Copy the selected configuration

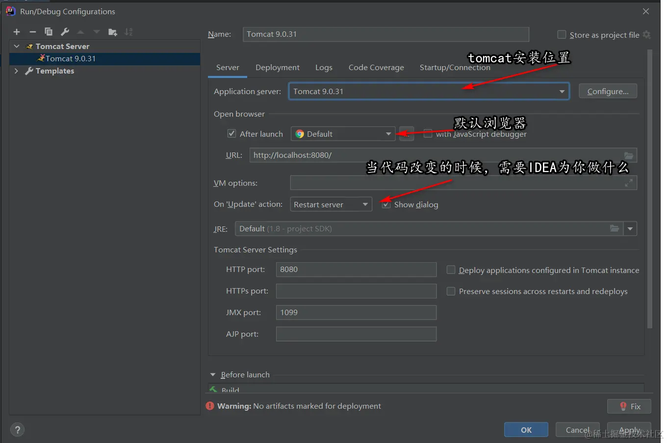click(48, 32)
